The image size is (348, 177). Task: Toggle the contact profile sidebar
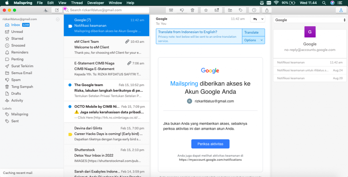[341, 10]
